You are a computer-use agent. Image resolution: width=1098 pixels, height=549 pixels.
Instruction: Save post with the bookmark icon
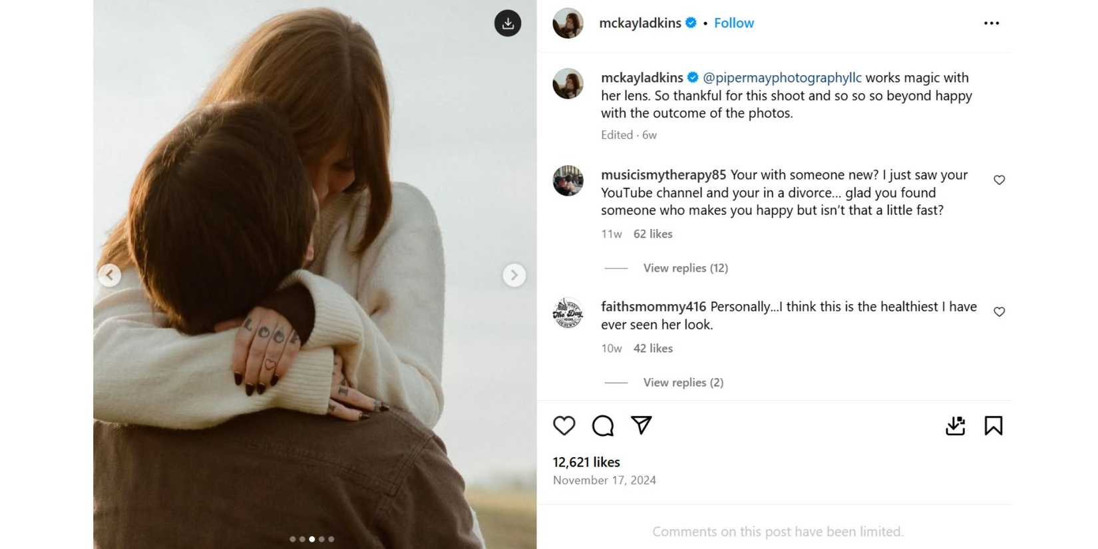994,425
